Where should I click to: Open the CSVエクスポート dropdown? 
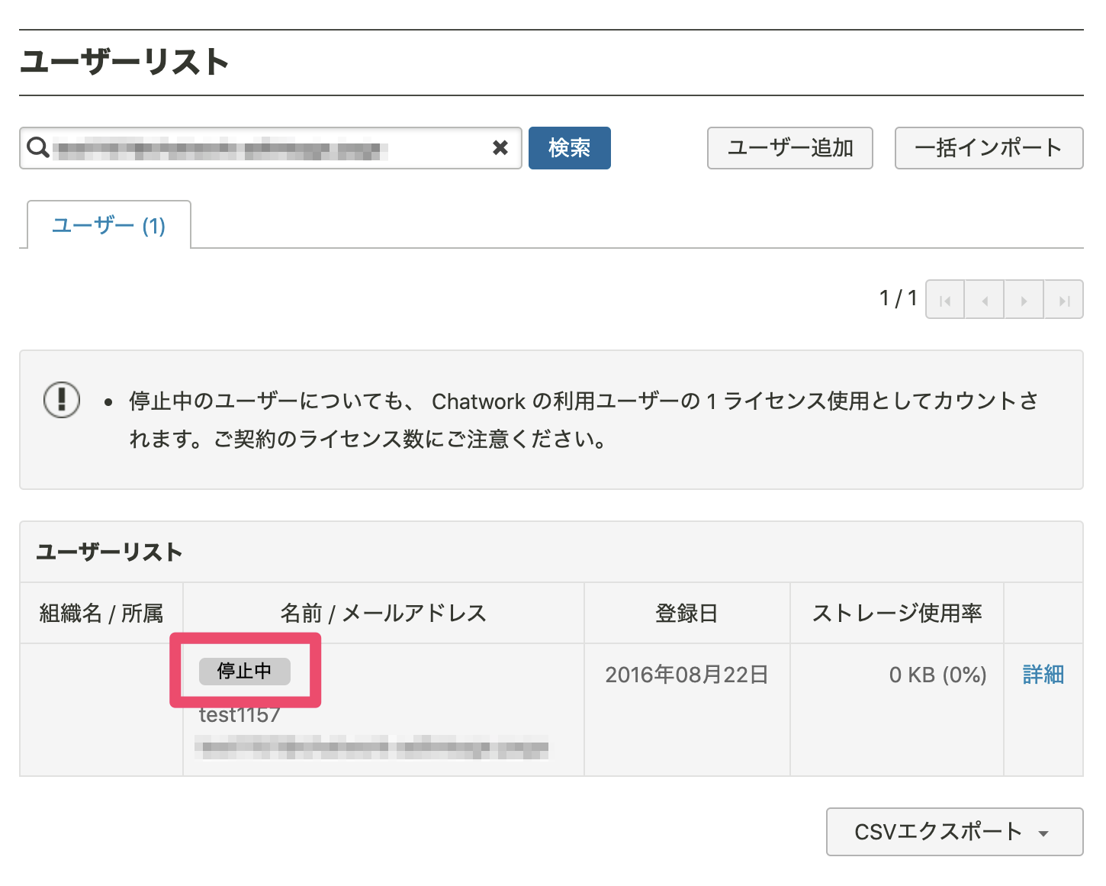[x=954, y=832]
